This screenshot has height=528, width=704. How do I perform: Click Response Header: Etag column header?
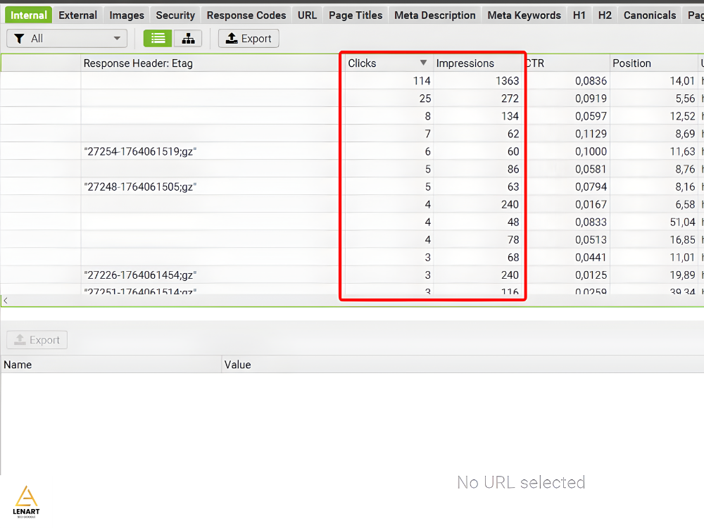[x=138, y=63]
